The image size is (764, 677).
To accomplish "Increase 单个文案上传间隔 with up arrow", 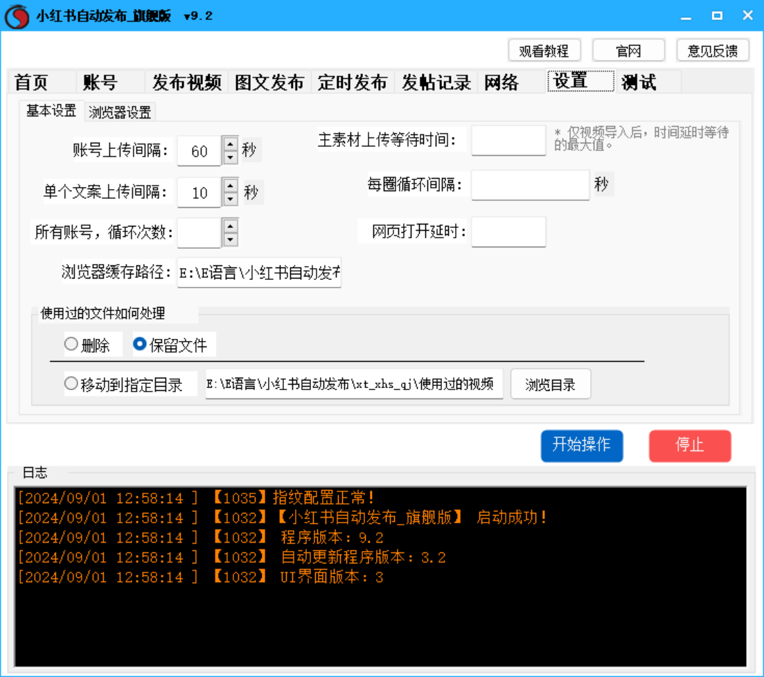I will pyautogui.click(x=231, y=186).
